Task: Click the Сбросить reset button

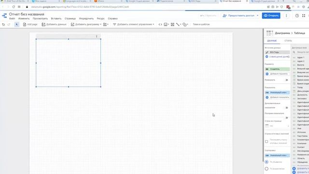Action: click(x=208, y=15)
